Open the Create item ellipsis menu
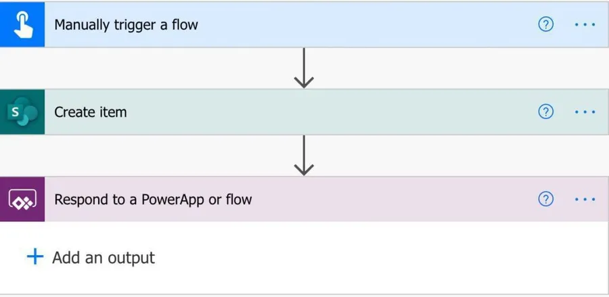Viewport: 609px width, 297px height. [585, 112]
